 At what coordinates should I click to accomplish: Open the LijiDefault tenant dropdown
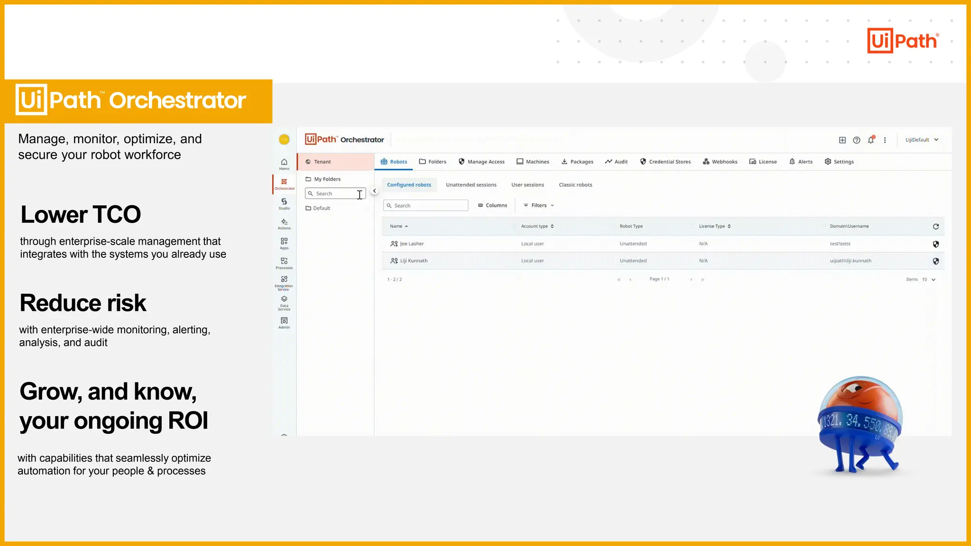[x=922, y=140]
